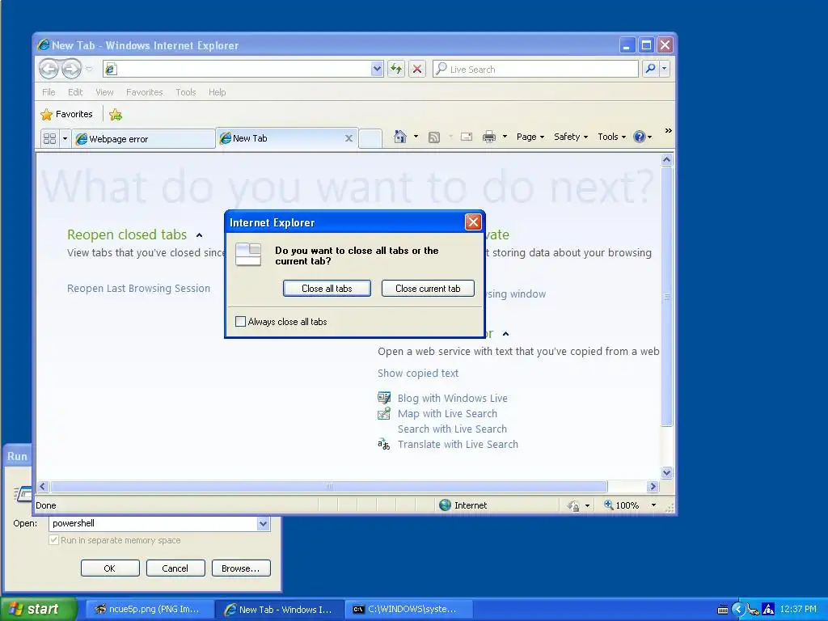Open the zoom level dropdown arrow

(x=653, y=505)
